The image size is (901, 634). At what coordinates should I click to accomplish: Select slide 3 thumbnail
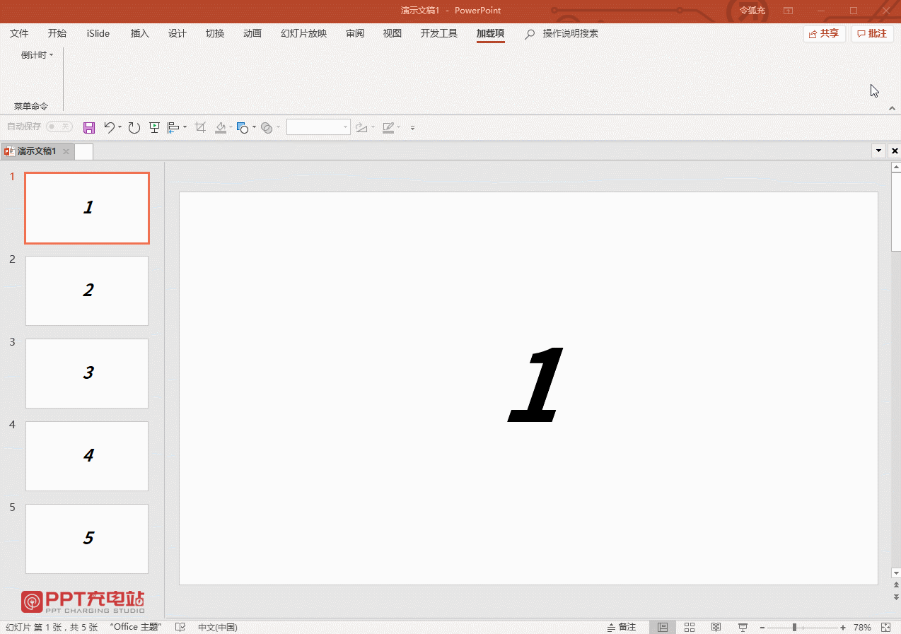click(x=87, y=373)
